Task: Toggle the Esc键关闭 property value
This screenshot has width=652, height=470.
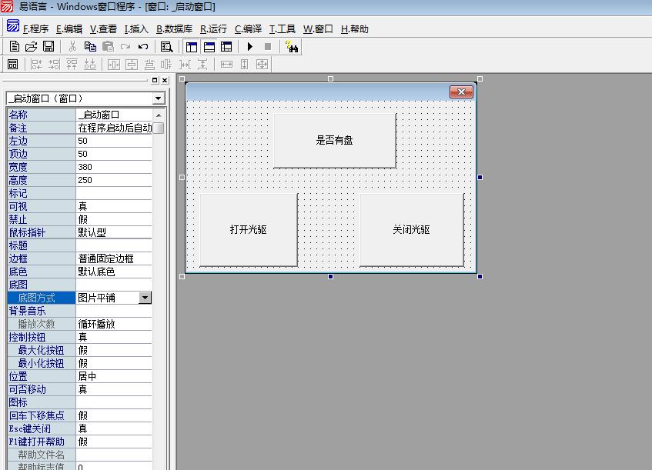Action: point(114,428)
